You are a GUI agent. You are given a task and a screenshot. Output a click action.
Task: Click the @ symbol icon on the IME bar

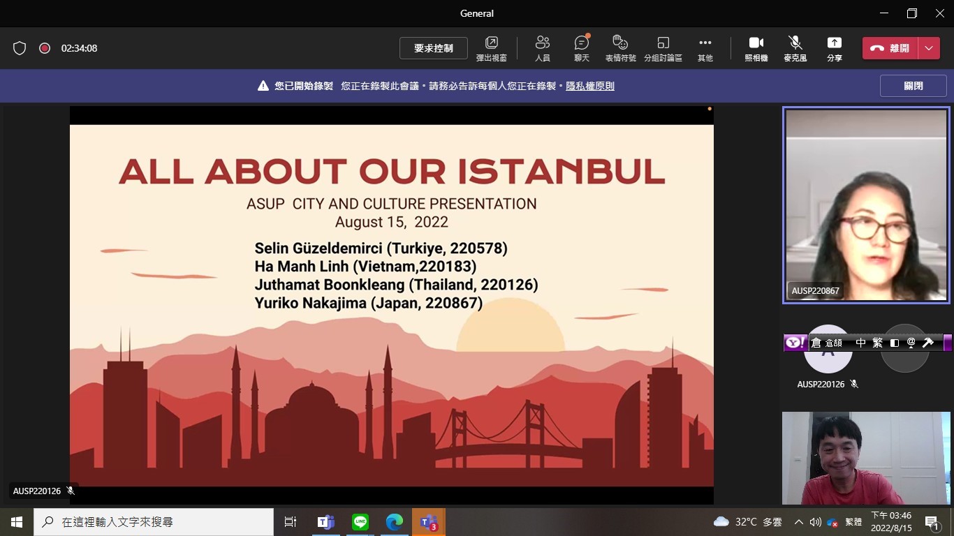click(x=911, y=343)
